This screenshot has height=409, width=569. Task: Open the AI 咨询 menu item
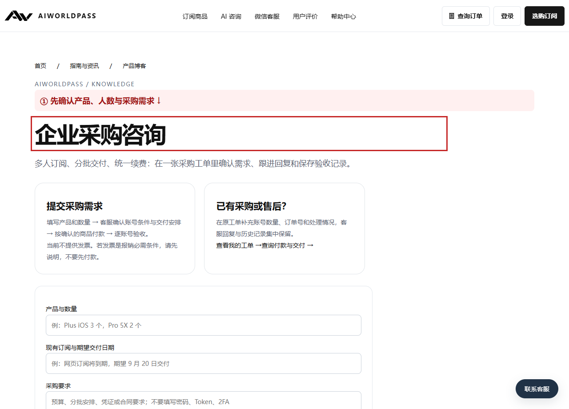[231, 16]
